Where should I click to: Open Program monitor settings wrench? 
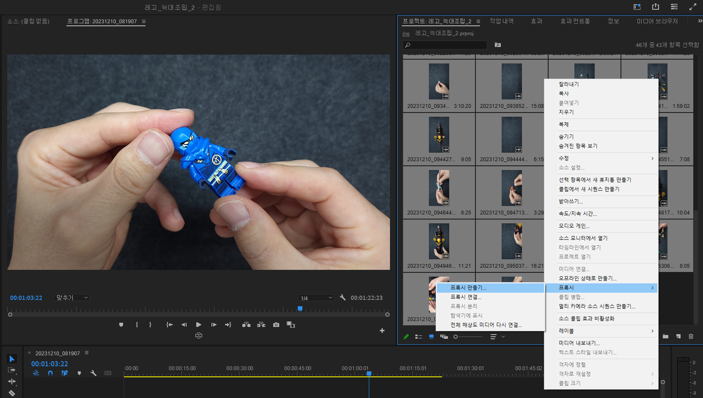coord(343,298)
